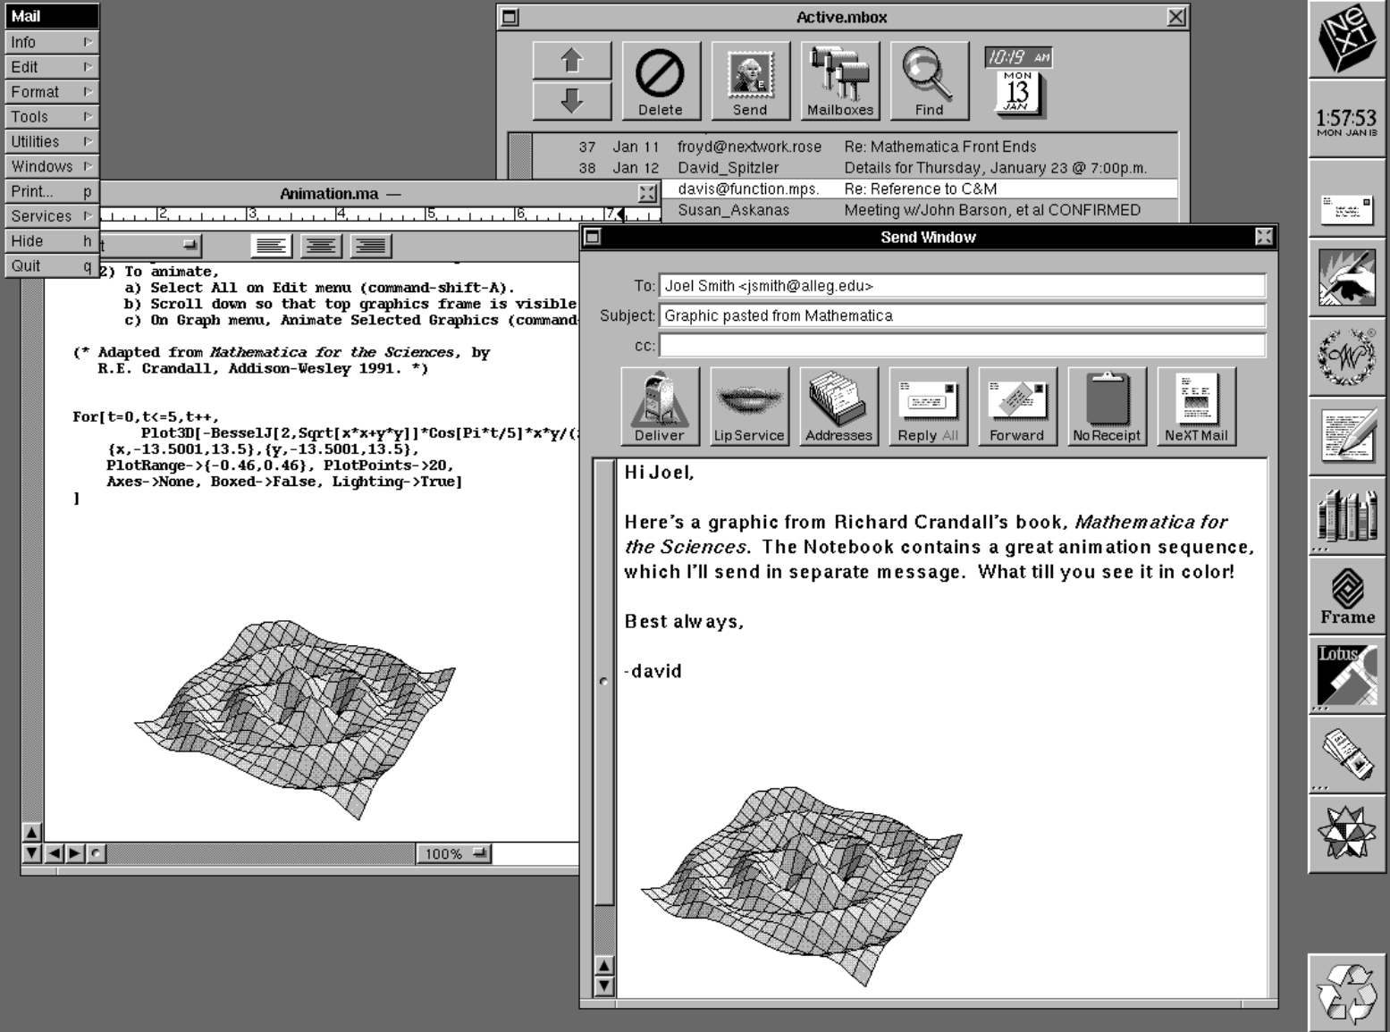1390x1032 pixels.
Task: Select Susan_Askanas meeting message
Action: (920, 210)
